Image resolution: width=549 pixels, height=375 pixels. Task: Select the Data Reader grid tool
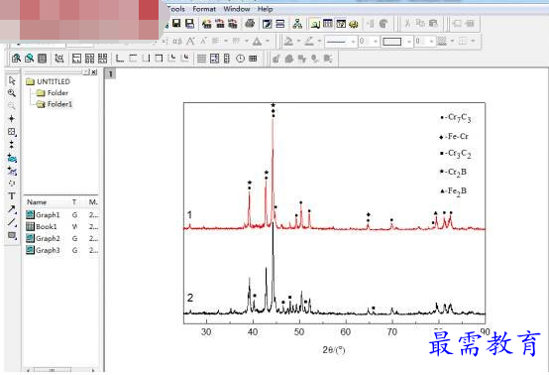coord(12,131)
